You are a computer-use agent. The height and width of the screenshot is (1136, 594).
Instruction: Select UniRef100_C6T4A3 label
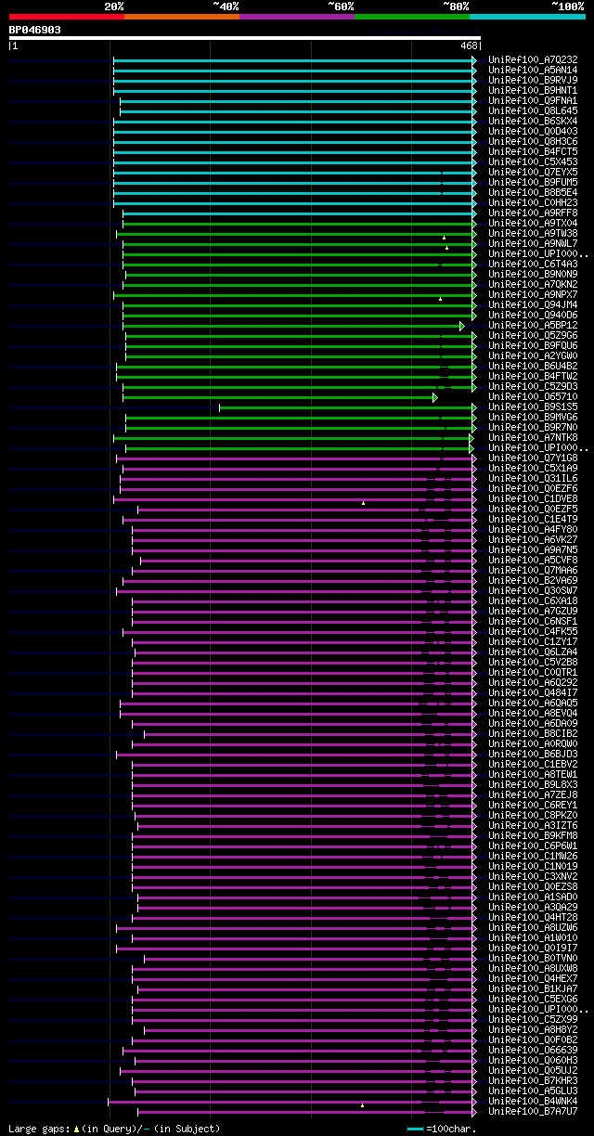533,265
